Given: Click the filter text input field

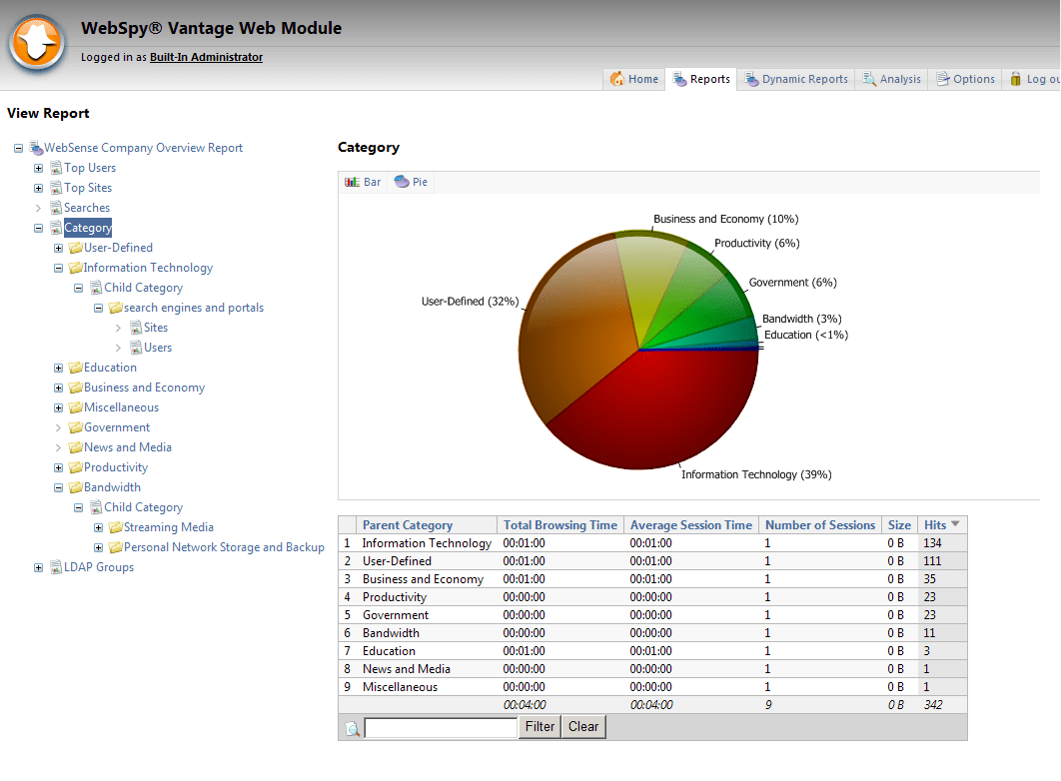Looking at the screenshot, I should 442,728.
